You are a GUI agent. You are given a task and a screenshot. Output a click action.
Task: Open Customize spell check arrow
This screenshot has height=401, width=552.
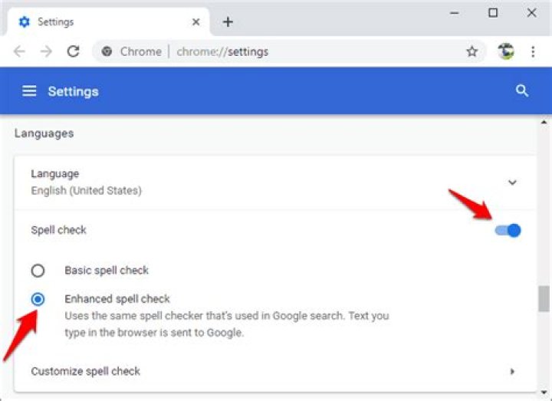[x=512, y=371]
